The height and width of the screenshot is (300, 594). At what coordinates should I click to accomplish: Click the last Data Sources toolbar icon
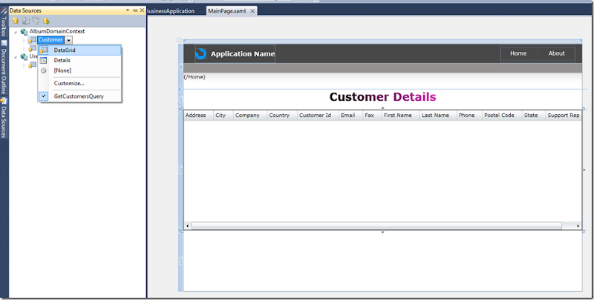point(46,21)
